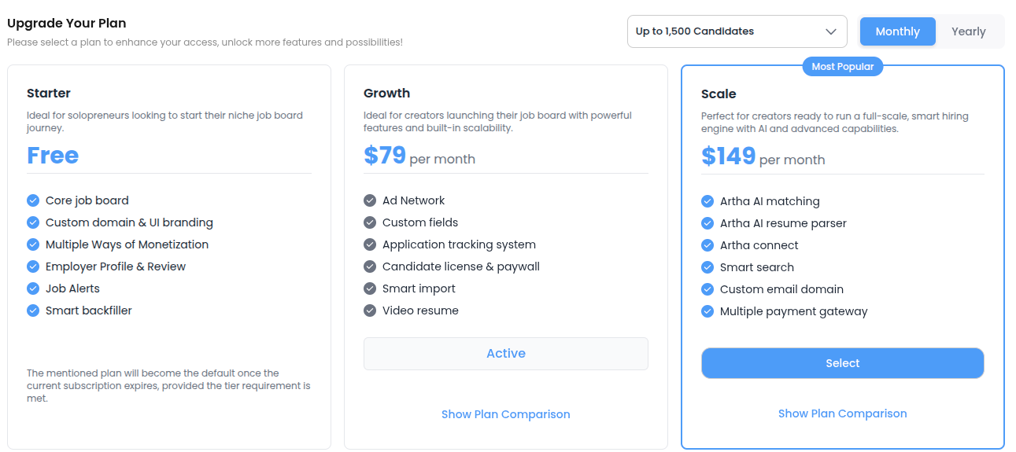Click check icon next to Custom fields
Image resolution: width=1016 pixels, height=452 pixels.
[370, 222]
